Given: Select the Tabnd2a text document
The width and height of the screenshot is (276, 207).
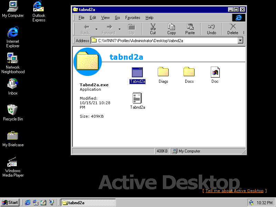Looking at the screenshot, I should click(137, 101).
